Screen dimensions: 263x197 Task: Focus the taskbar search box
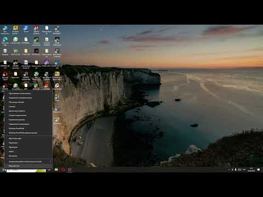tap(26, 170)
